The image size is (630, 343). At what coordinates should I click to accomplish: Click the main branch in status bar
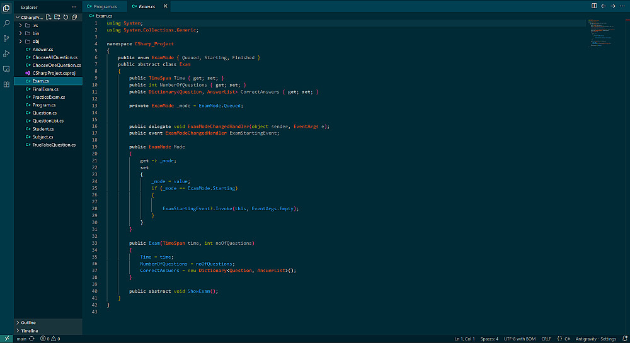click(21, 339)
